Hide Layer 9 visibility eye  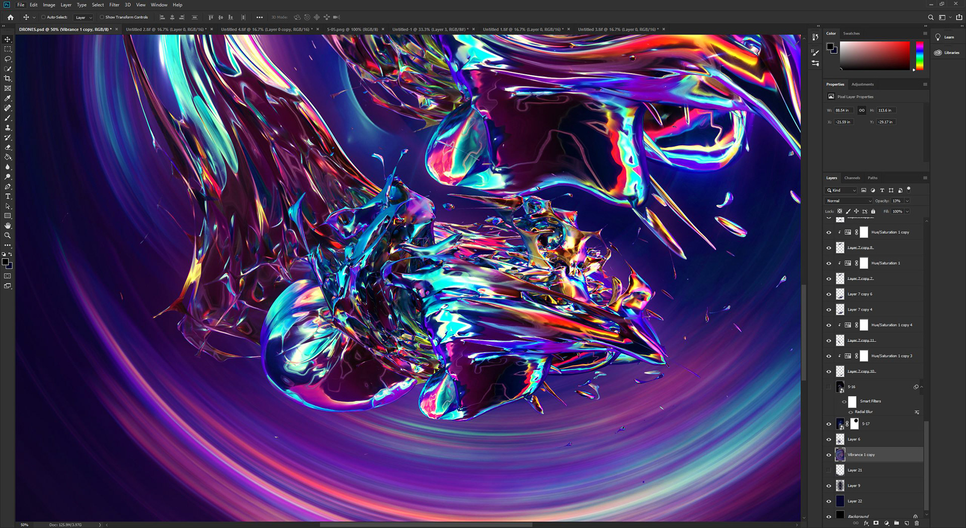tap(829, 486)
